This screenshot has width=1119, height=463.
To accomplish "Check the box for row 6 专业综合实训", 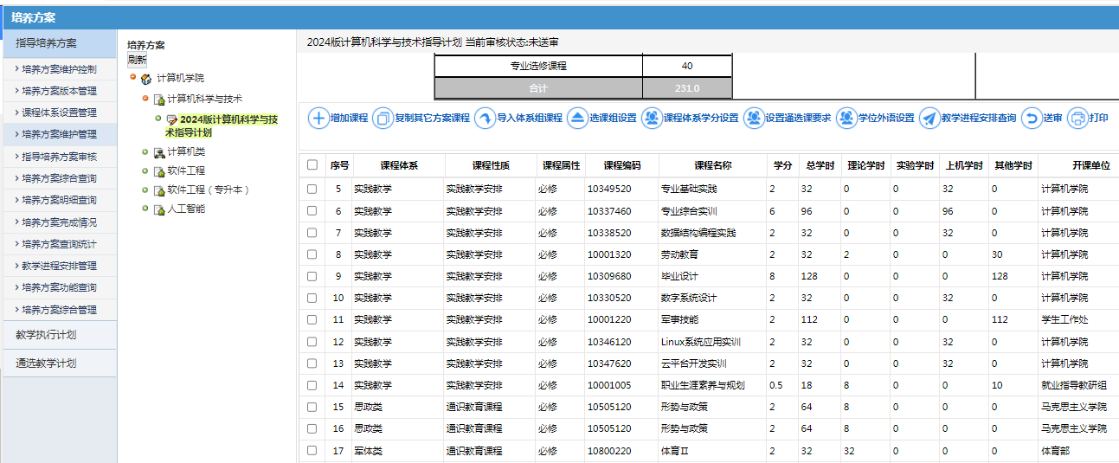I will (312, 211).
